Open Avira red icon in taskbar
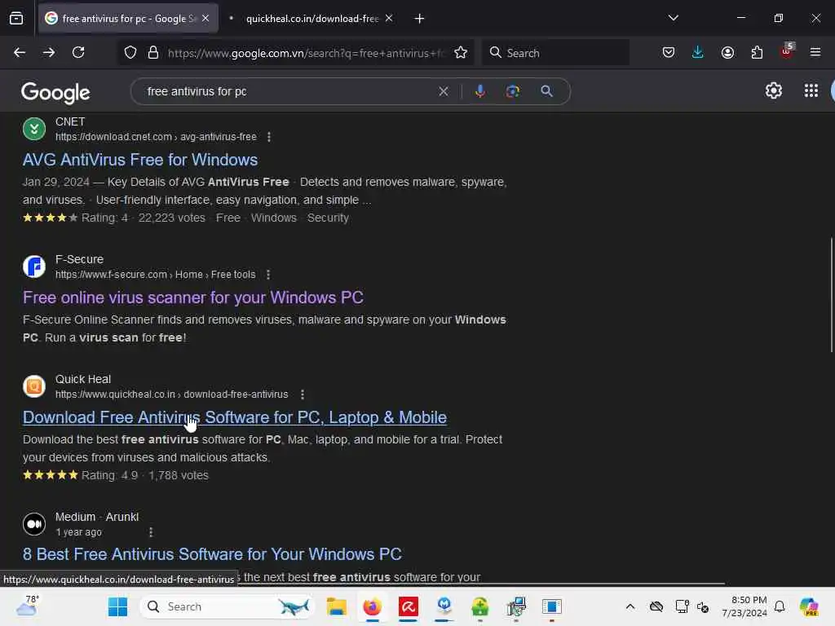This screenshot has width=835, height=626. 409,606
